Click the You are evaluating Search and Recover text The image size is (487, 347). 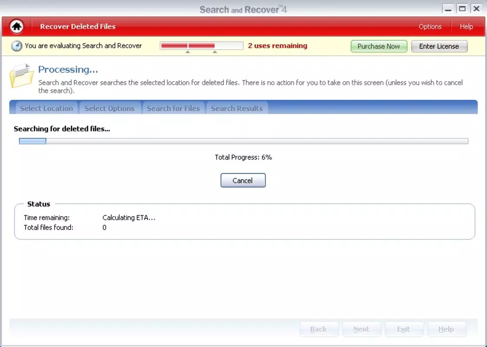click(x=83, y=46)
